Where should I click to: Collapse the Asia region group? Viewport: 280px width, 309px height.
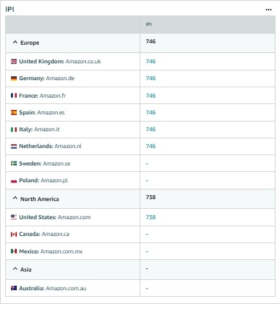pyautogui.click(x=15, y=269)
